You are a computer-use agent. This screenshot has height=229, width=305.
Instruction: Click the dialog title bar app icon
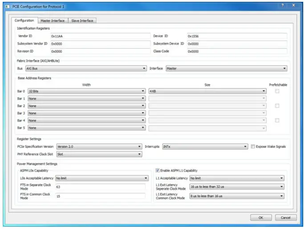8,7
